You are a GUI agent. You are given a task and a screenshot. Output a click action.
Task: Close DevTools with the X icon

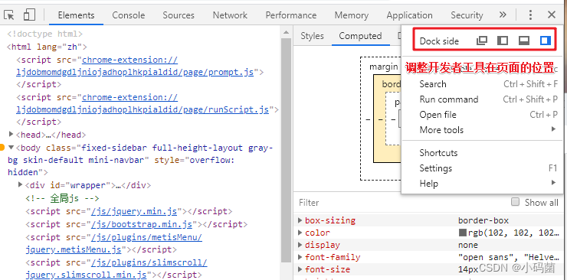click(552, 15)
